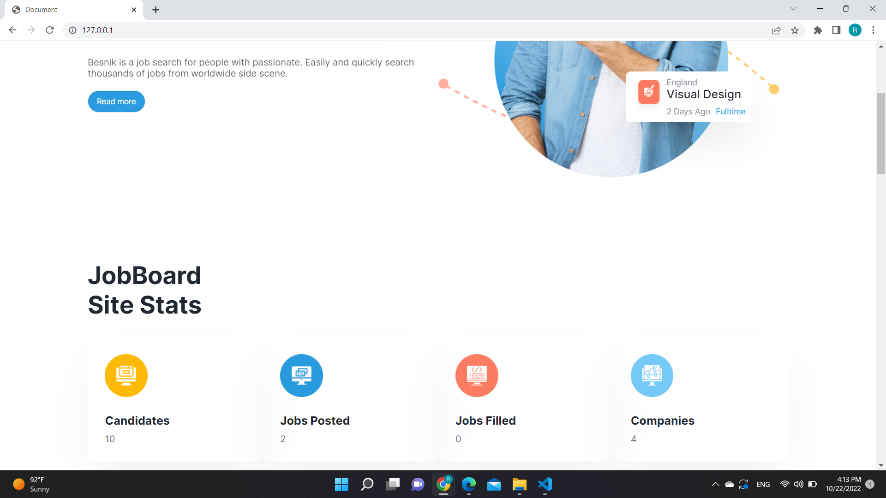The width and height of the screenshot is (886, 498).
Task: Reload the current page
Action: [49, 30]
